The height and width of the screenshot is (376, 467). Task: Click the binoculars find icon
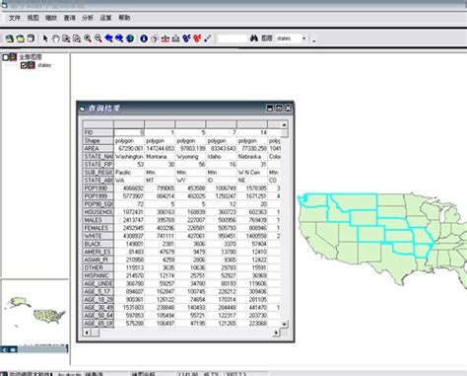pyautogui.click(x=254, y=38)
